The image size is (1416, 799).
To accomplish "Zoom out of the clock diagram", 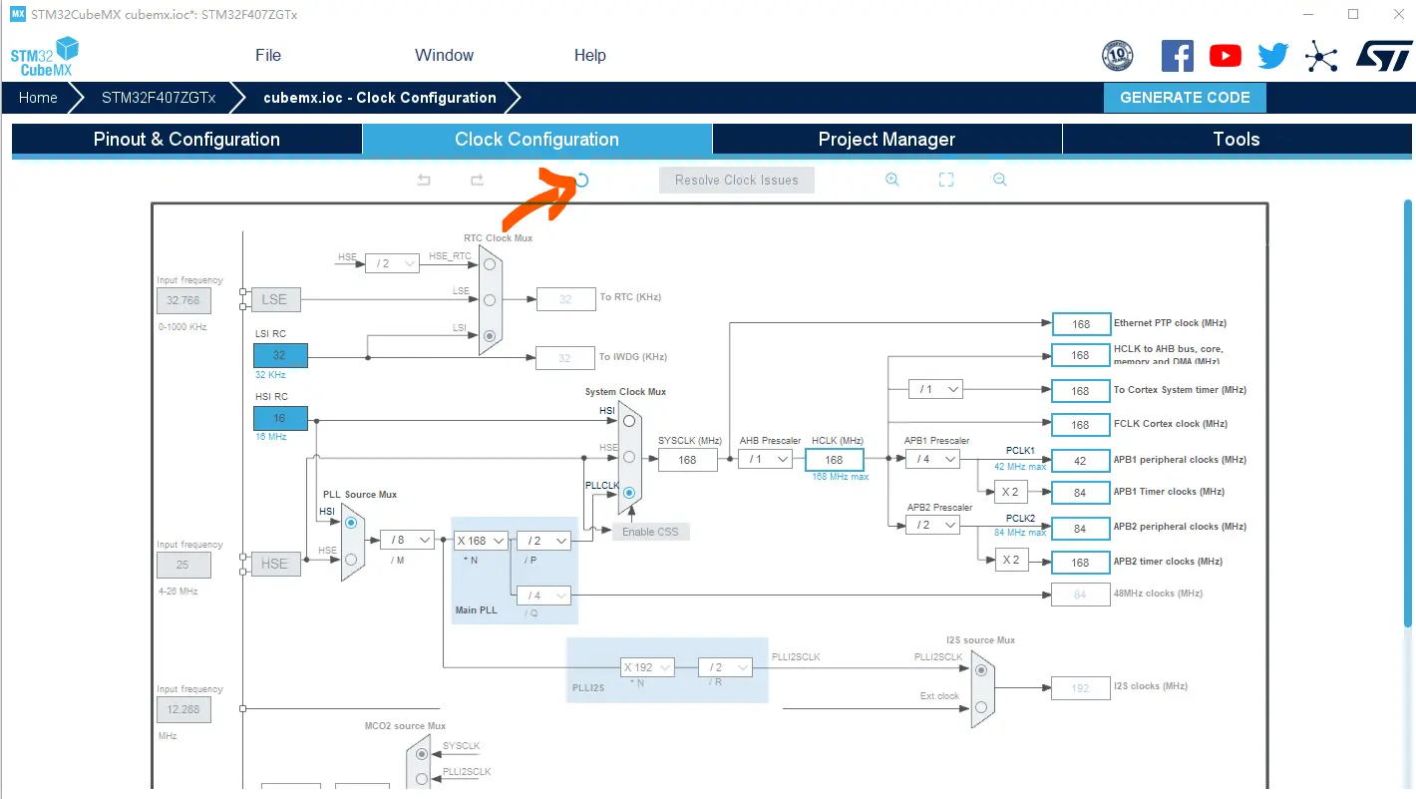I will coord(1000,180).
